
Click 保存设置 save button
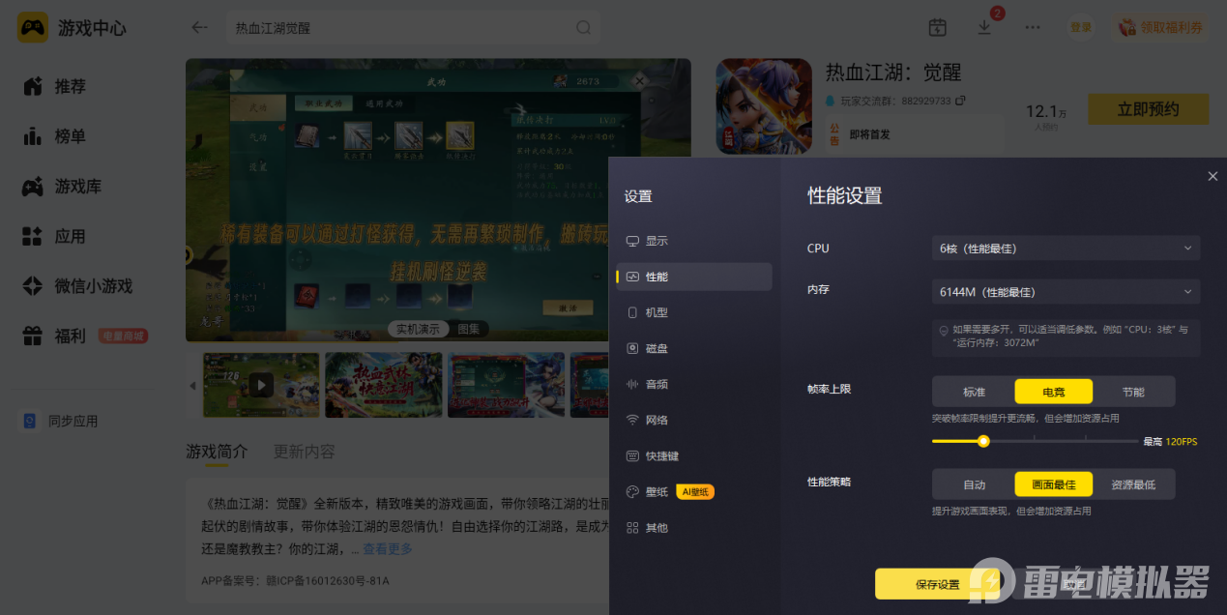(937, 584)
